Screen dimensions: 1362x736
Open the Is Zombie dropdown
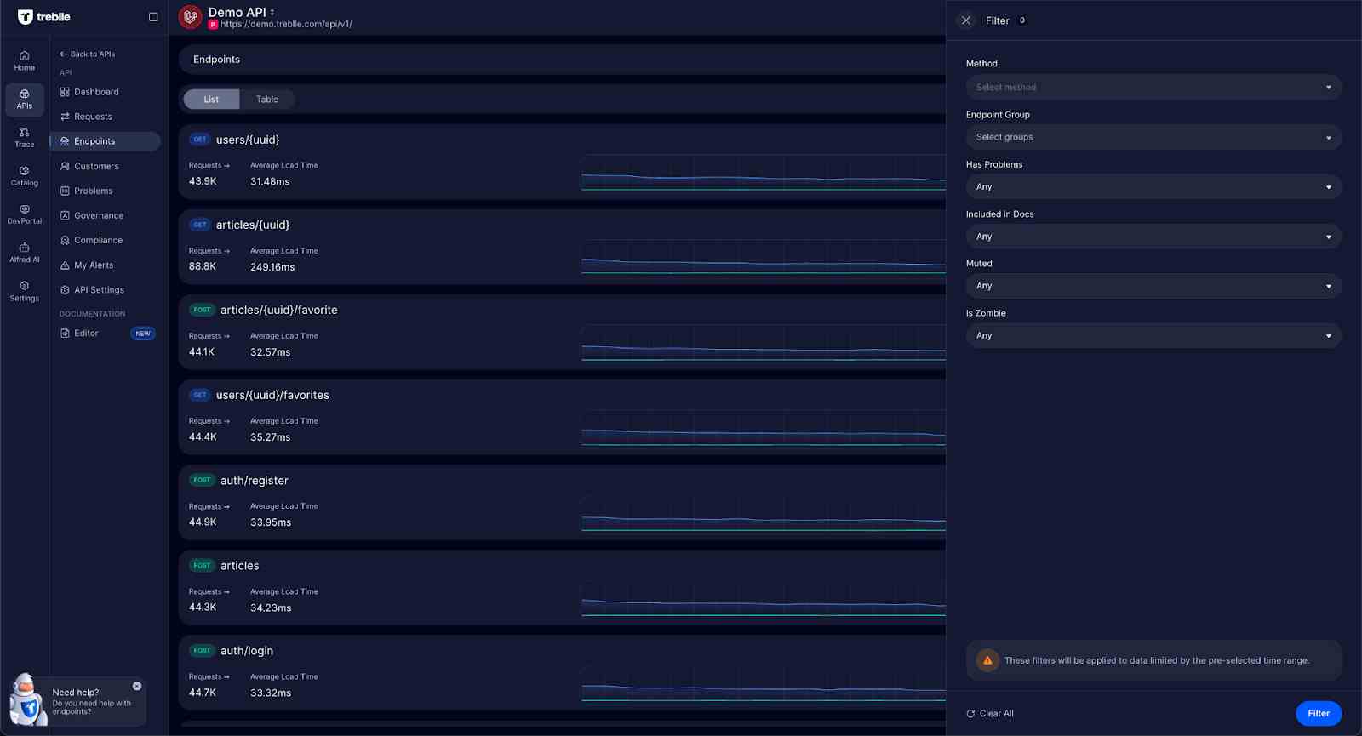click(1153, 335)
